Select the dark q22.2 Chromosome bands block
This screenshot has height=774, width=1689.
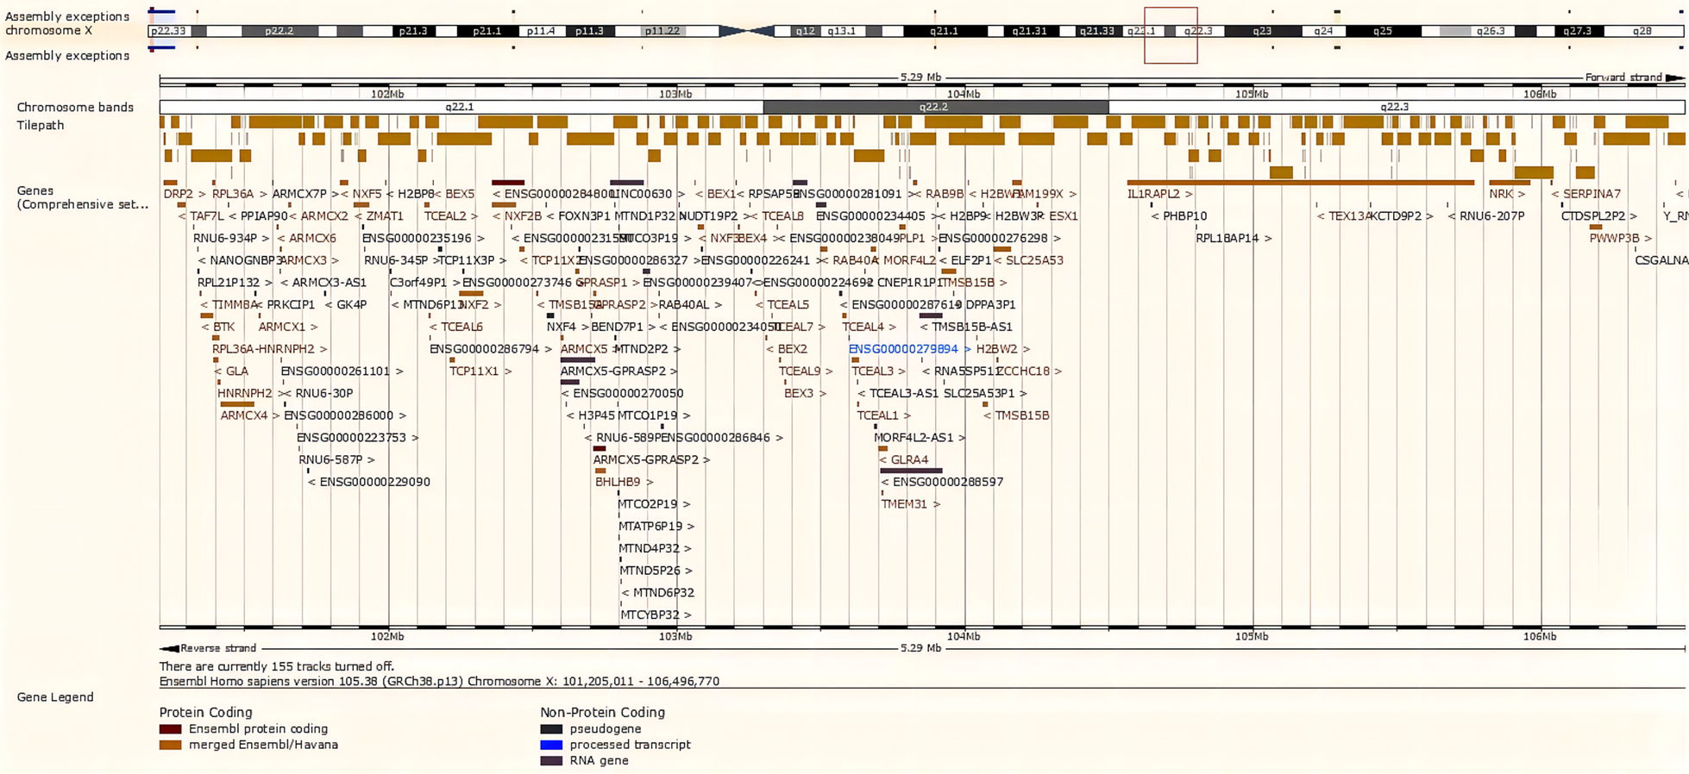point(935,107)
